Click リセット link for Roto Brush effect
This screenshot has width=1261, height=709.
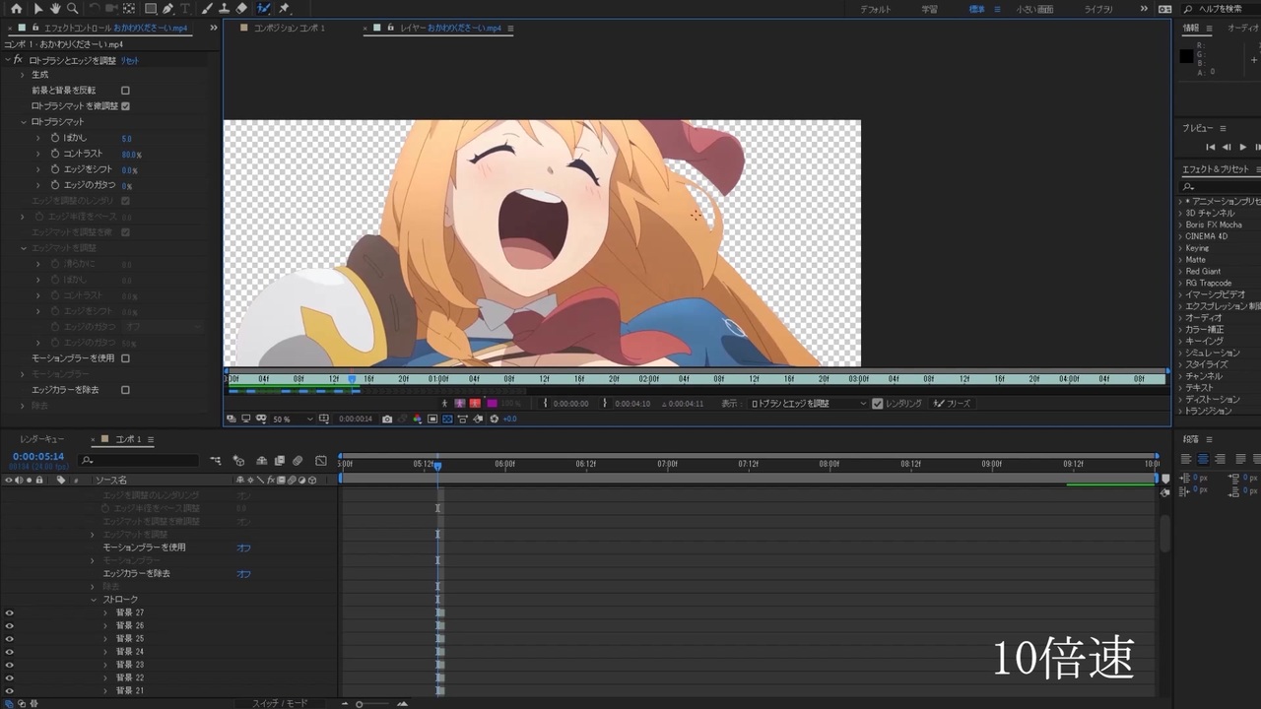point(130,61)
